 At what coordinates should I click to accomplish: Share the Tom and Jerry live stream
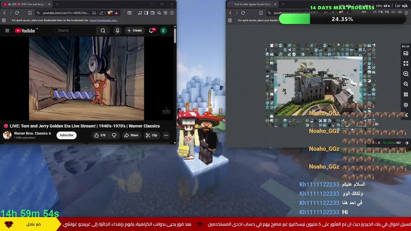point(131,135)
